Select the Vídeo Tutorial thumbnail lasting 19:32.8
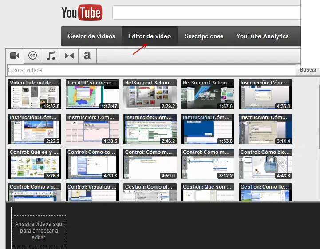The height and width of the screenshot is (249, 320). pyautogui.click(x=34, y=94)
